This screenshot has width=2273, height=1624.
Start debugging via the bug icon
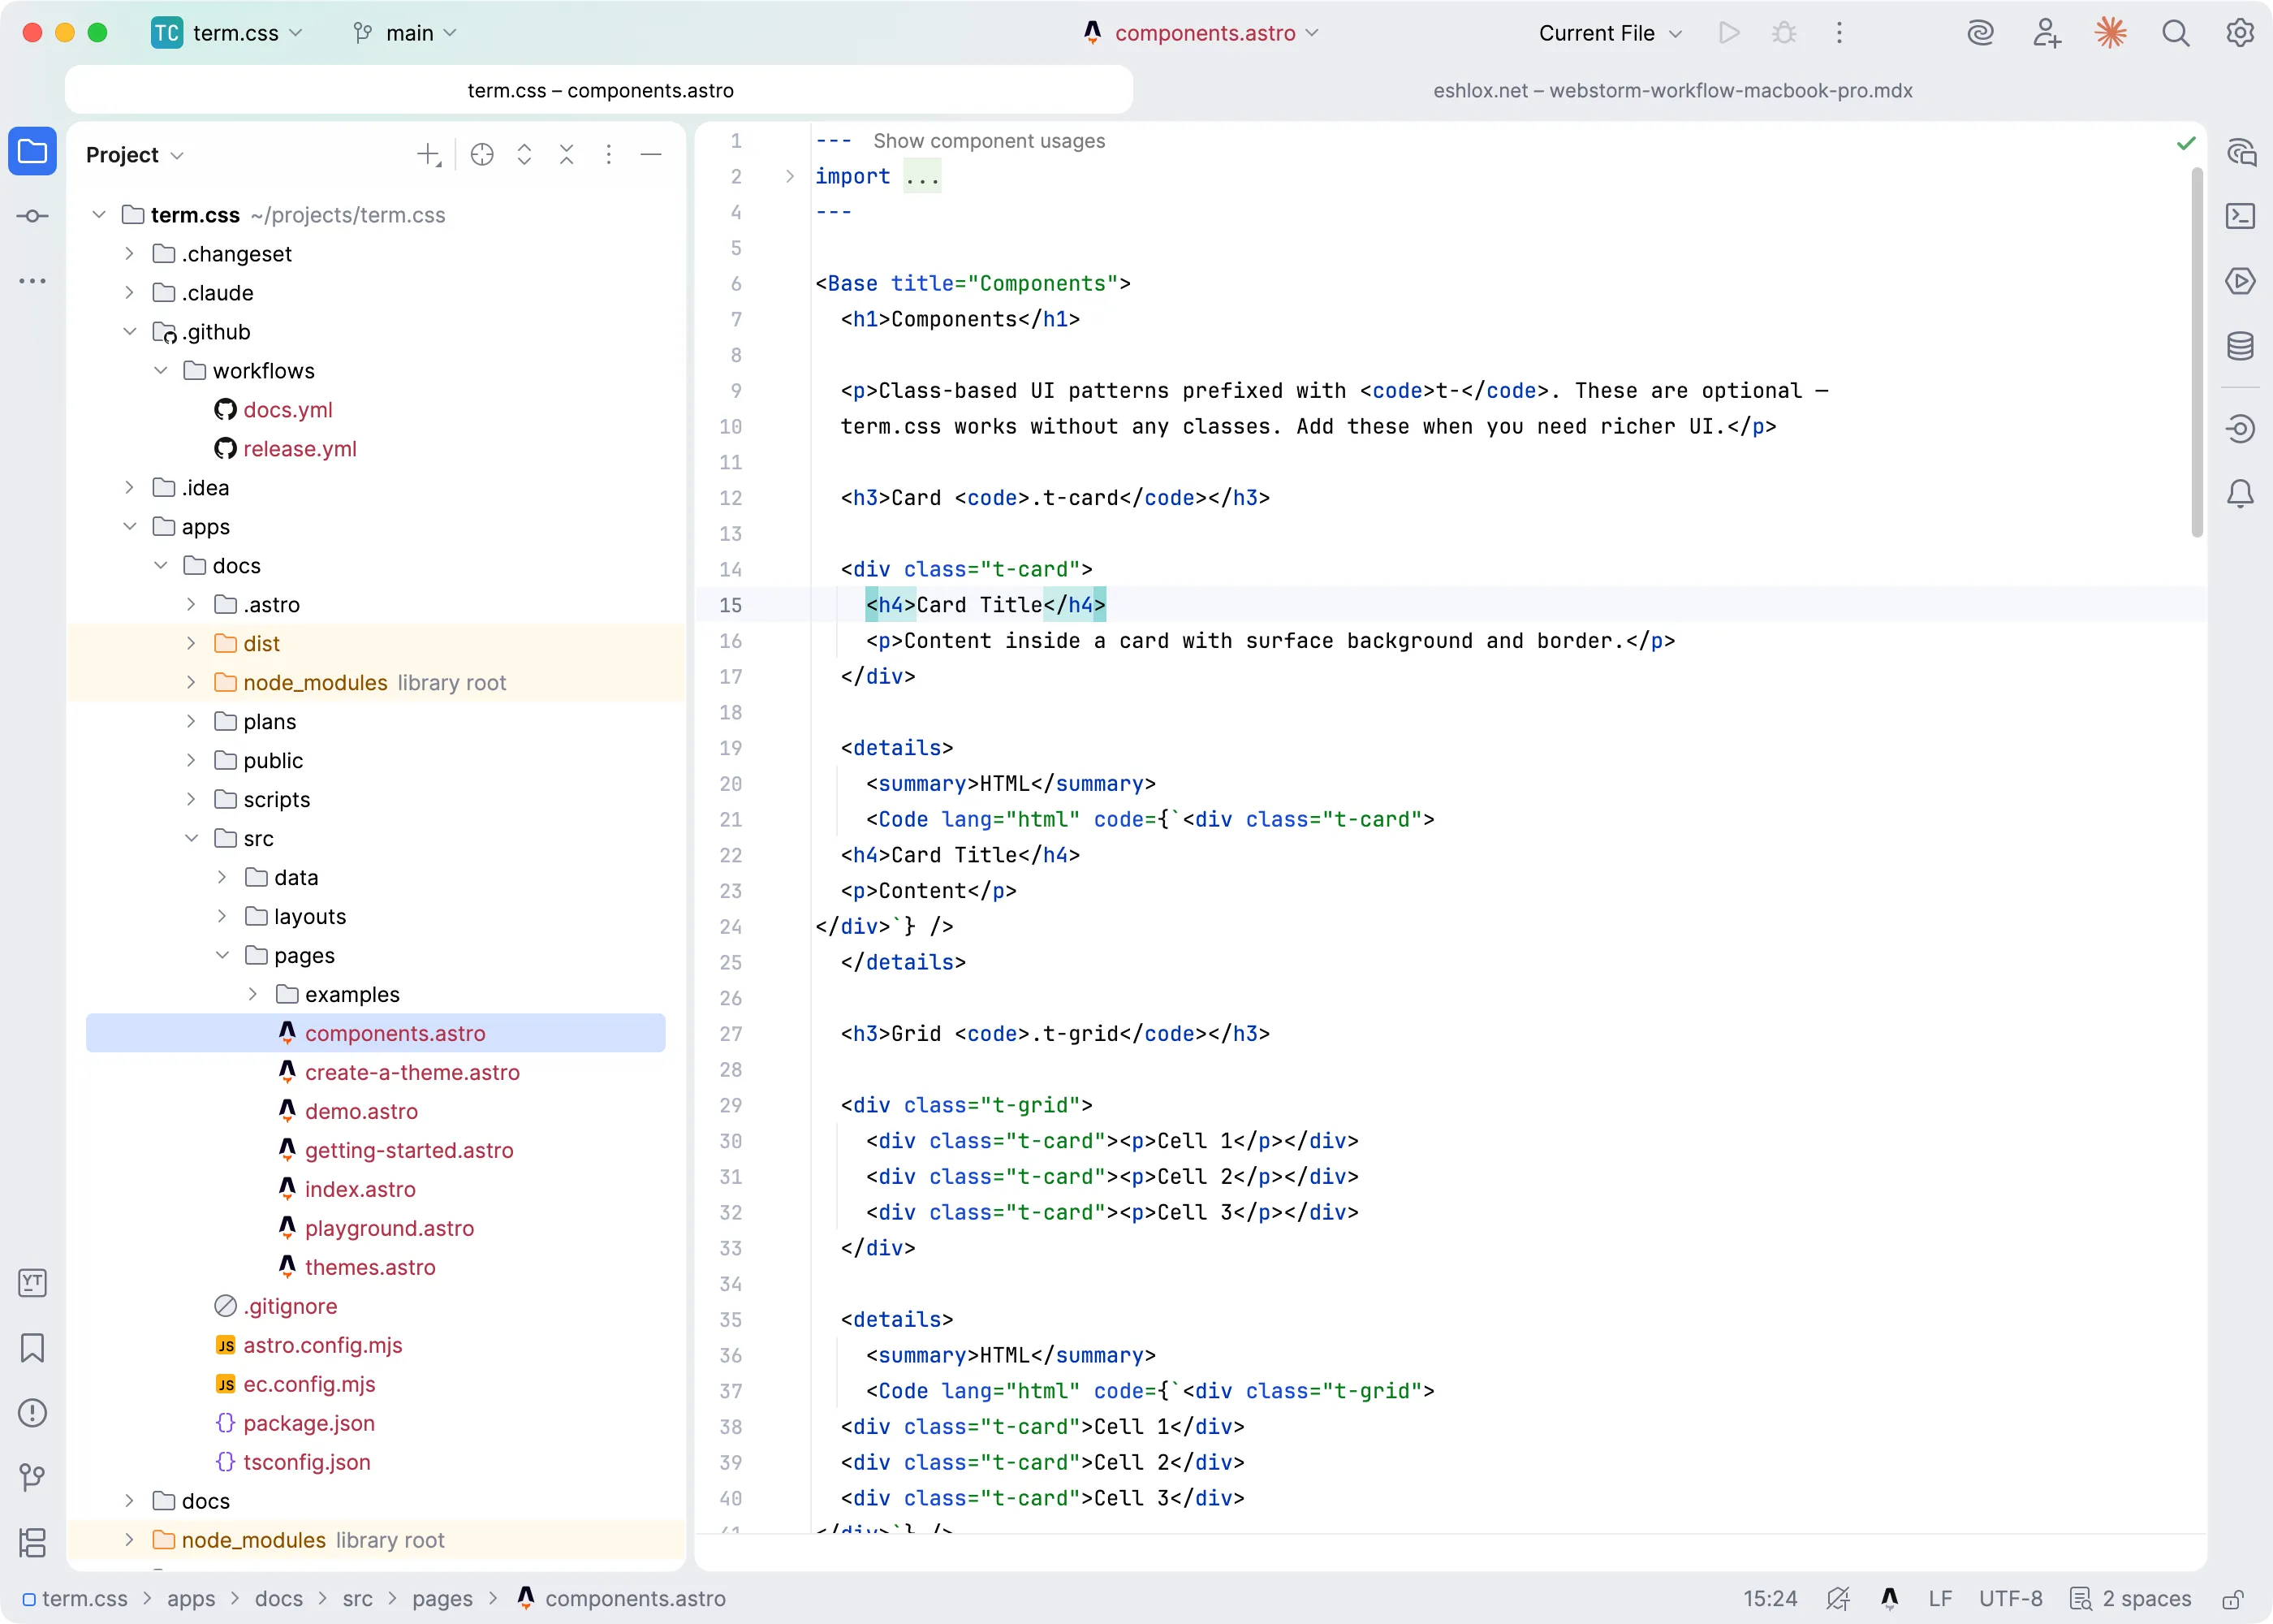(1785, 33)
